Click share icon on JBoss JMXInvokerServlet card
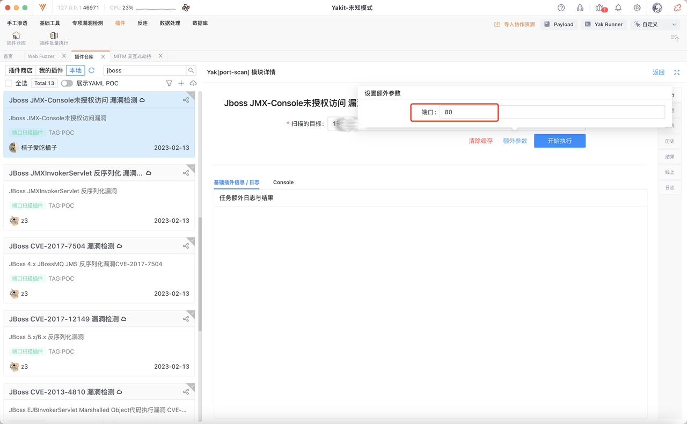Screen dimensions: 687x424 click(x=186, y=173)
